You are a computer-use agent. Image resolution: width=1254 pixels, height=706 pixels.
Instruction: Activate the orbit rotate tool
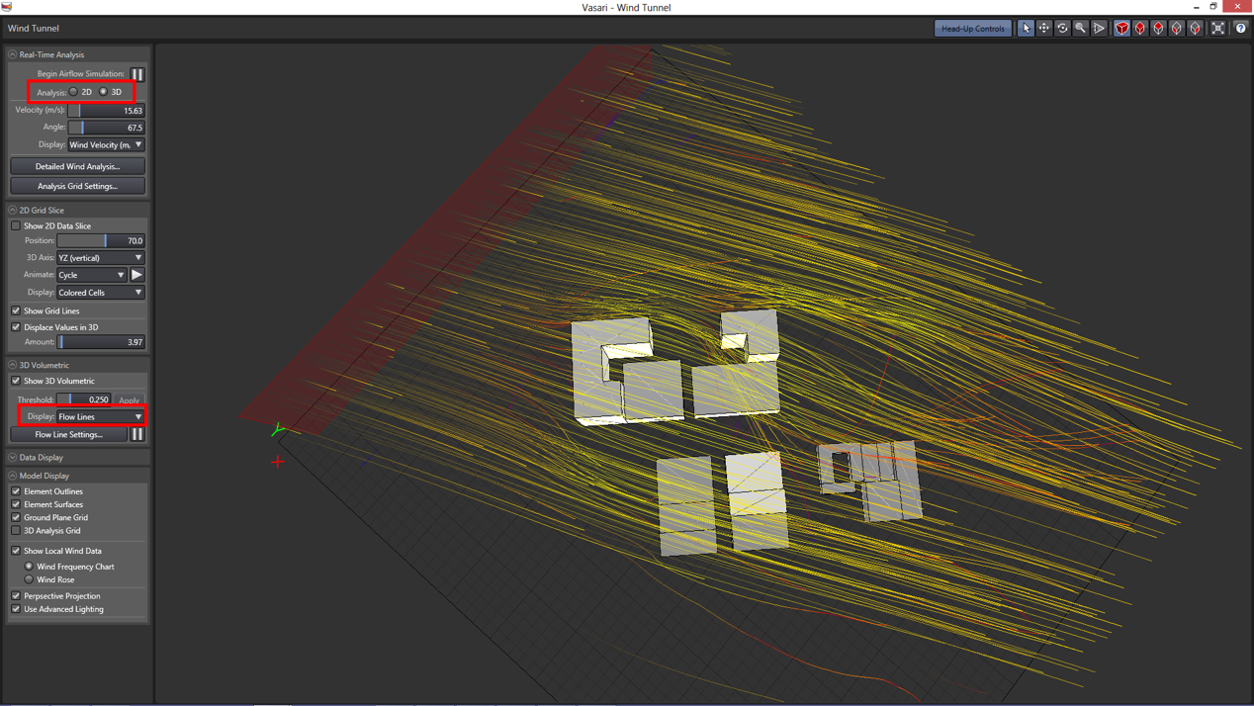[x=1062, y=29]
